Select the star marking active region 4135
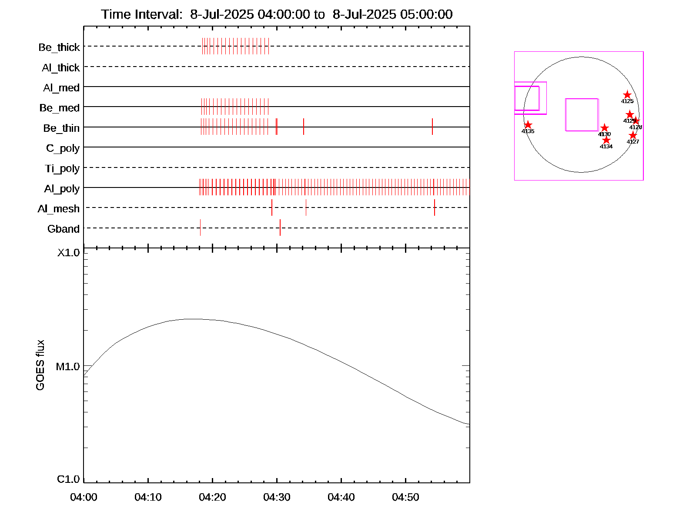 [528, 125]
